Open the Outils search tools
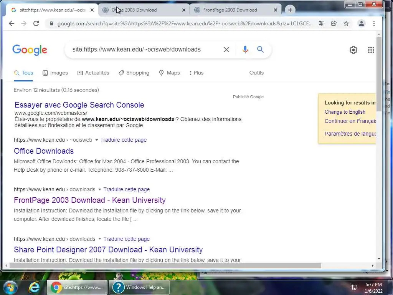This screenshot has width=393, height=295. click(256, 73)
